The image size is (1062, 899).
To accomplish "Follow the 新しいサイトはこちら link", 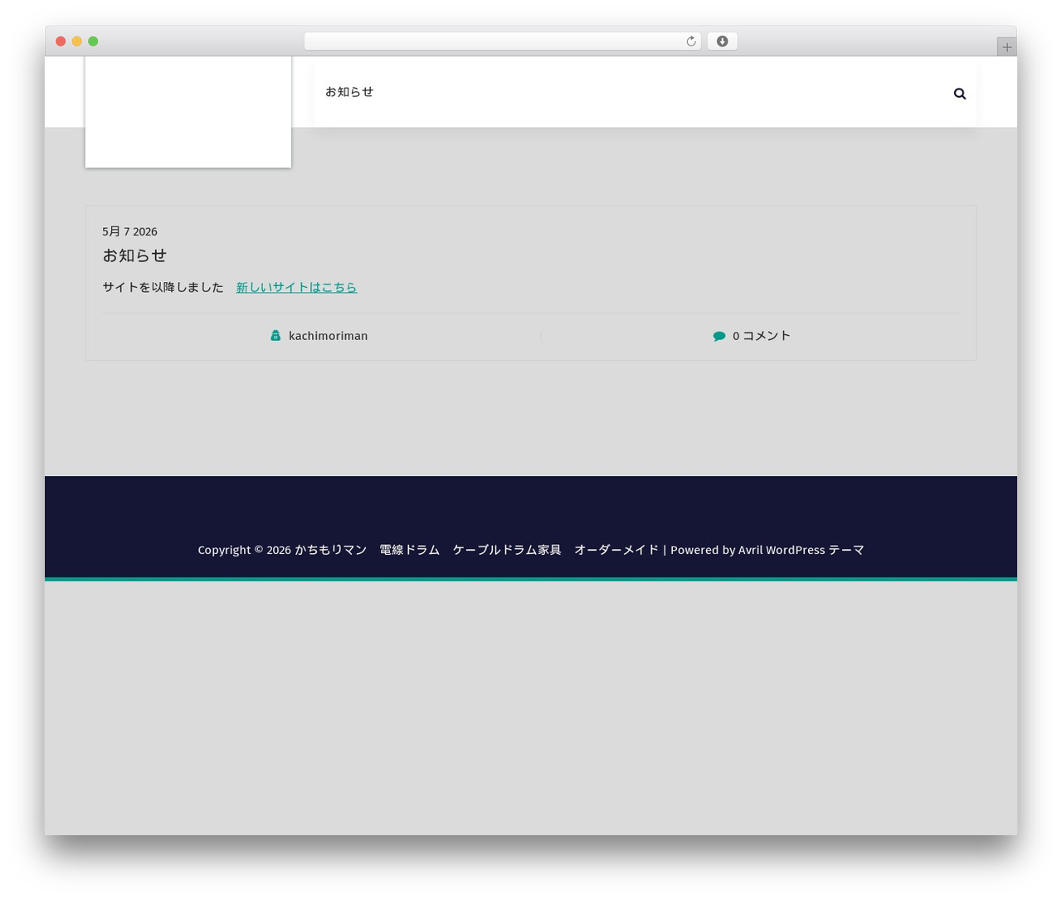I will click(296, 287).
